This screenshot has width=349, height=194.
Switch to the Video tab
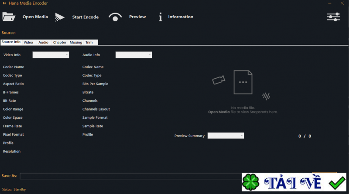coord(28,42)
